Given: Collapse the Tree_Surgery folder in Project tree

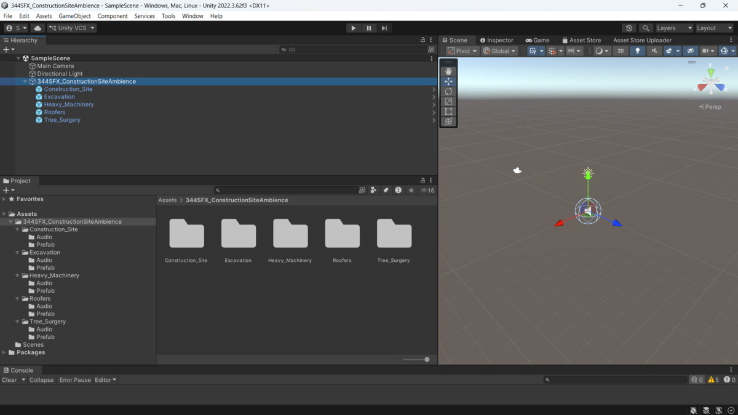Looking at the screenshot, I should pyautogui.click(x=17, y=322).
